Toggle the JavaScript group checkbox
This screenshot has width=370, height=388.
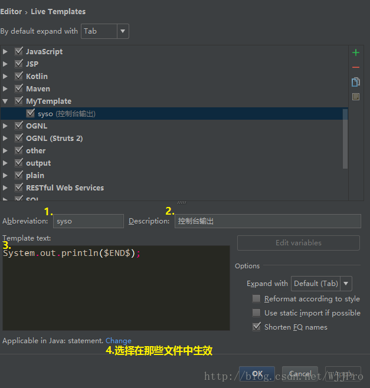tap(19, 51)
